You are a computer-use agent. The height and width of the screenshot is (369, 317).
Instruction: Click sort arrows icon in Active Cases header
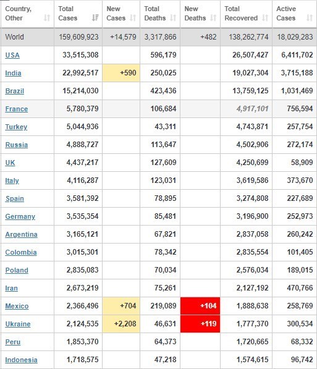pos(310,18)
